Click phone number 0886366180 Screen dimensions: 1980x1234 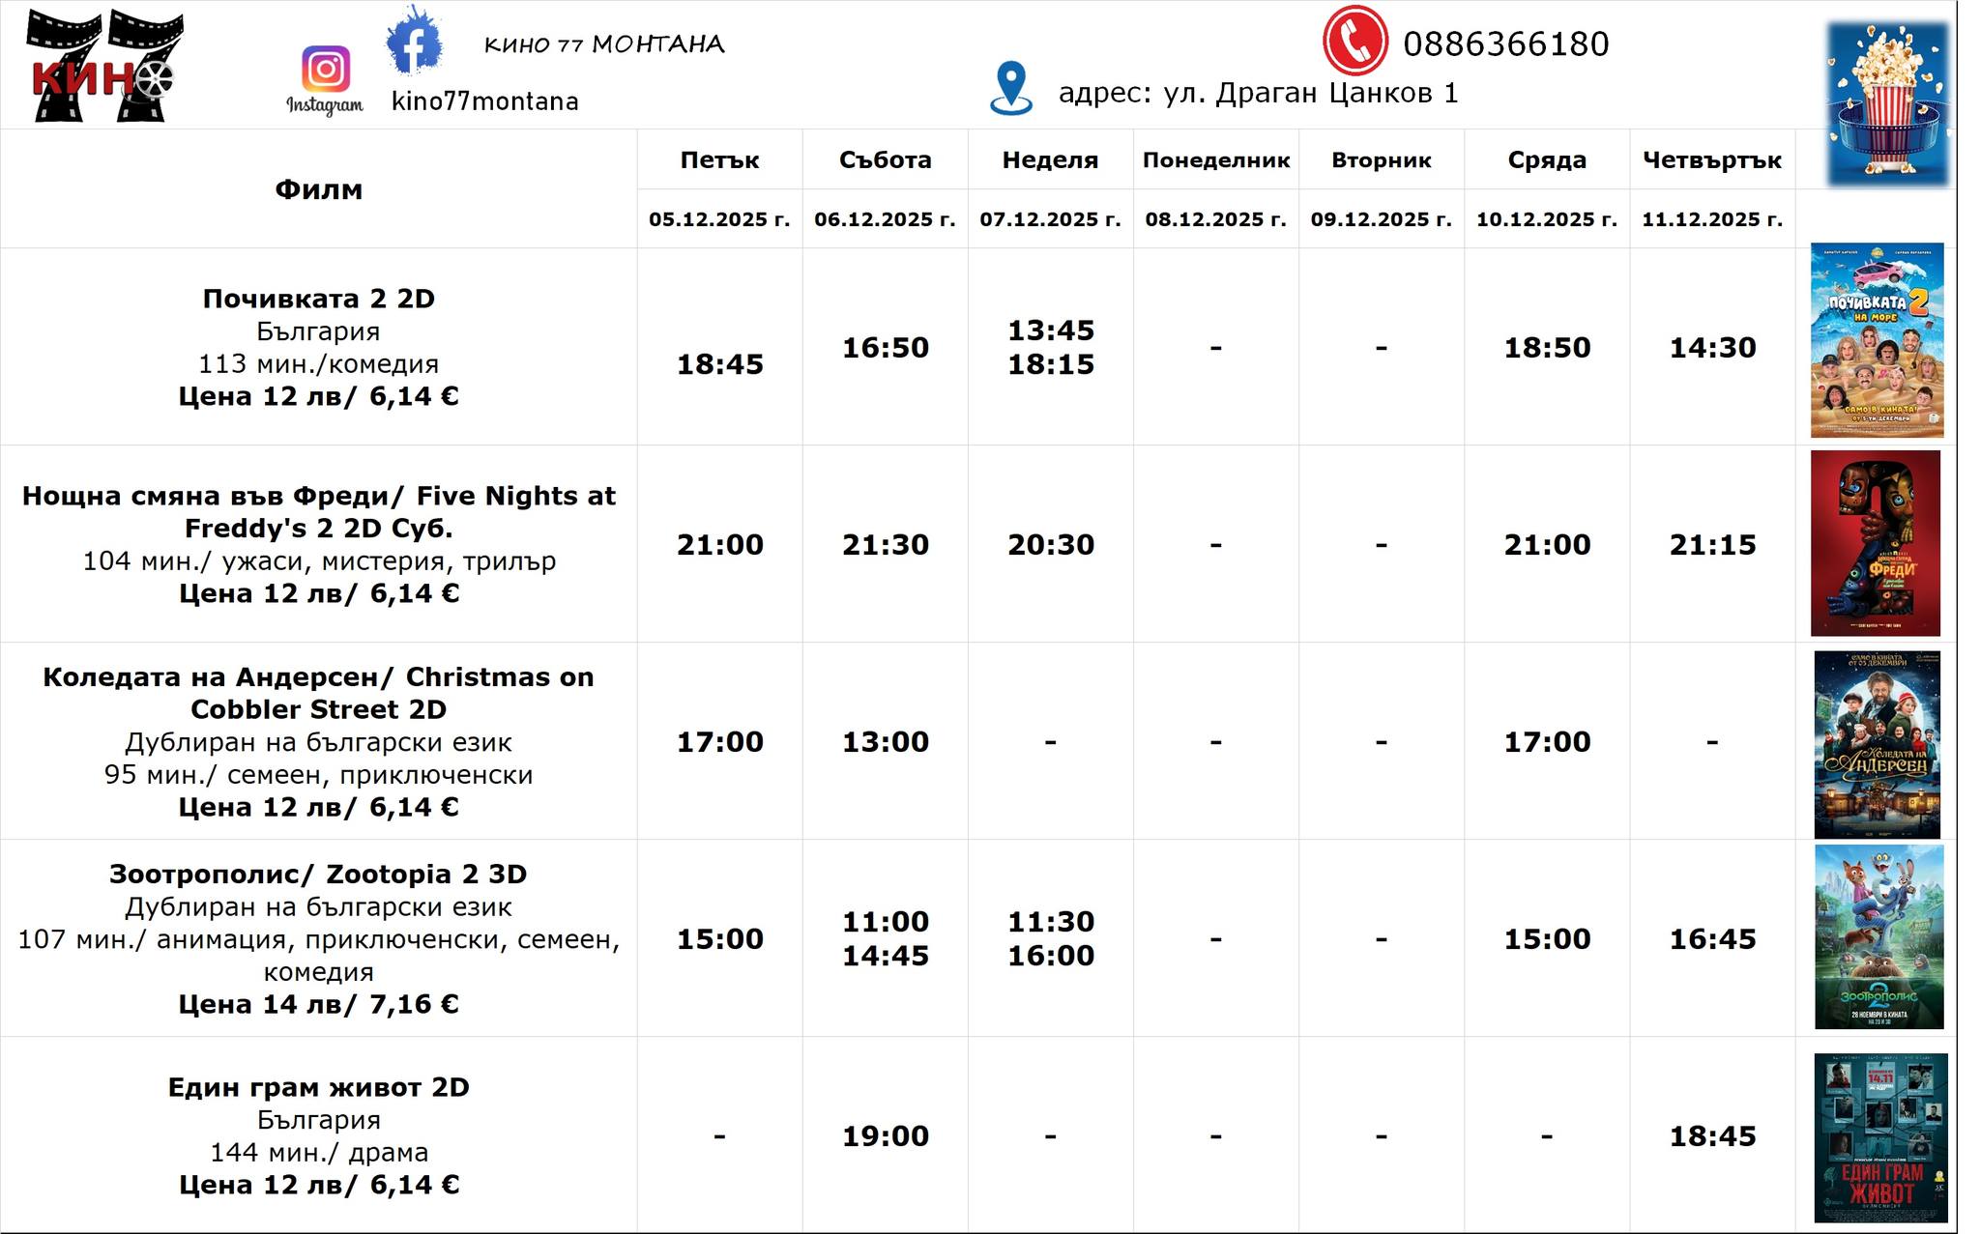[1505, 44]
